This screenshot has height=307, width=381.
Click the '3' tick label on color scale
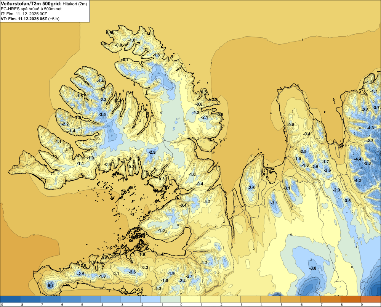point(241,305)
